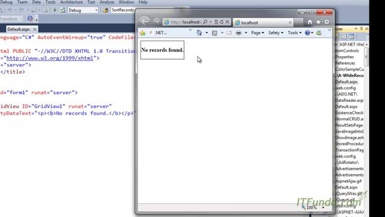Select AspnetAjax.gif in Solution Explorer
The width and height of the screenshot is (385, 217).
(348, 181)
